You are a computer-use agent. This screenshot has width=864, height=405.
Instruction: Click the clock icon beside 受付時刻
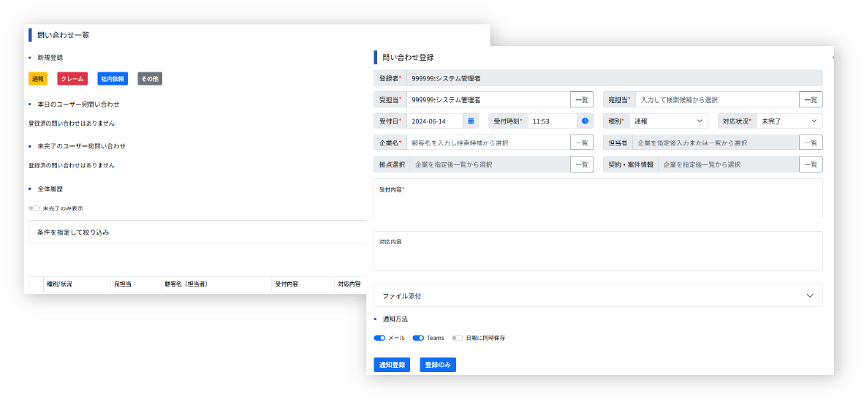585,121
